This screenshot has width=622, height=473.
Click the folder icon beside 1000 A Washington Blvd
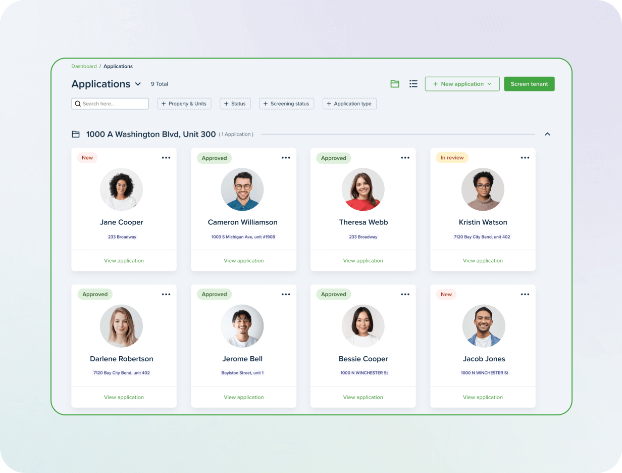click(75, 134)
